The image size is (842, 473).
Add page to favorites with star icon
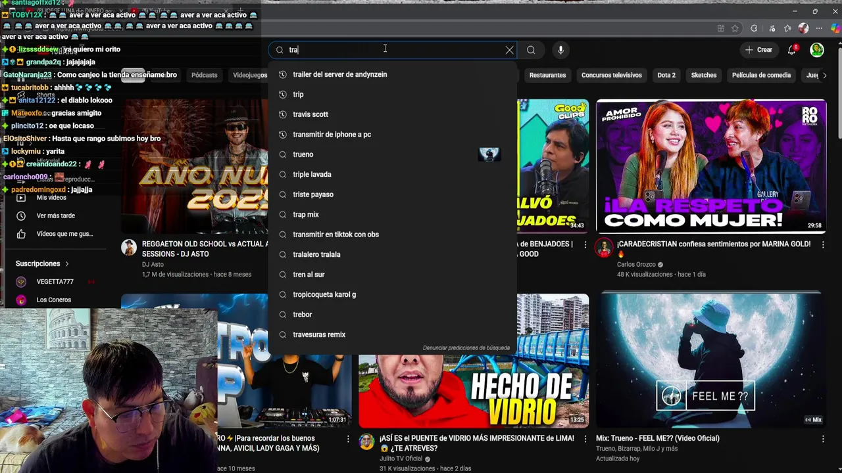[735, 28]
